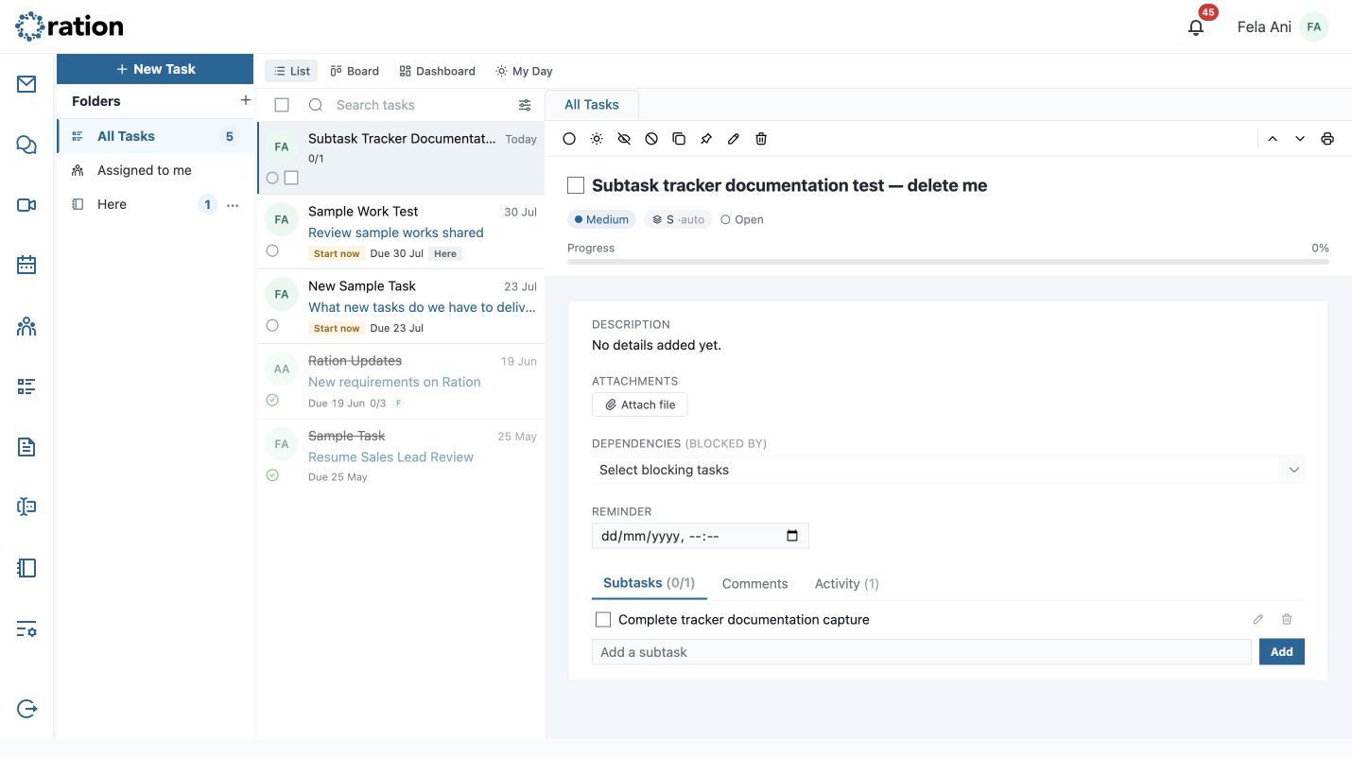Open the people team icon in sidebar
Image resolution: width=1352 pixels, height=757 pixels.
[26, 327]
